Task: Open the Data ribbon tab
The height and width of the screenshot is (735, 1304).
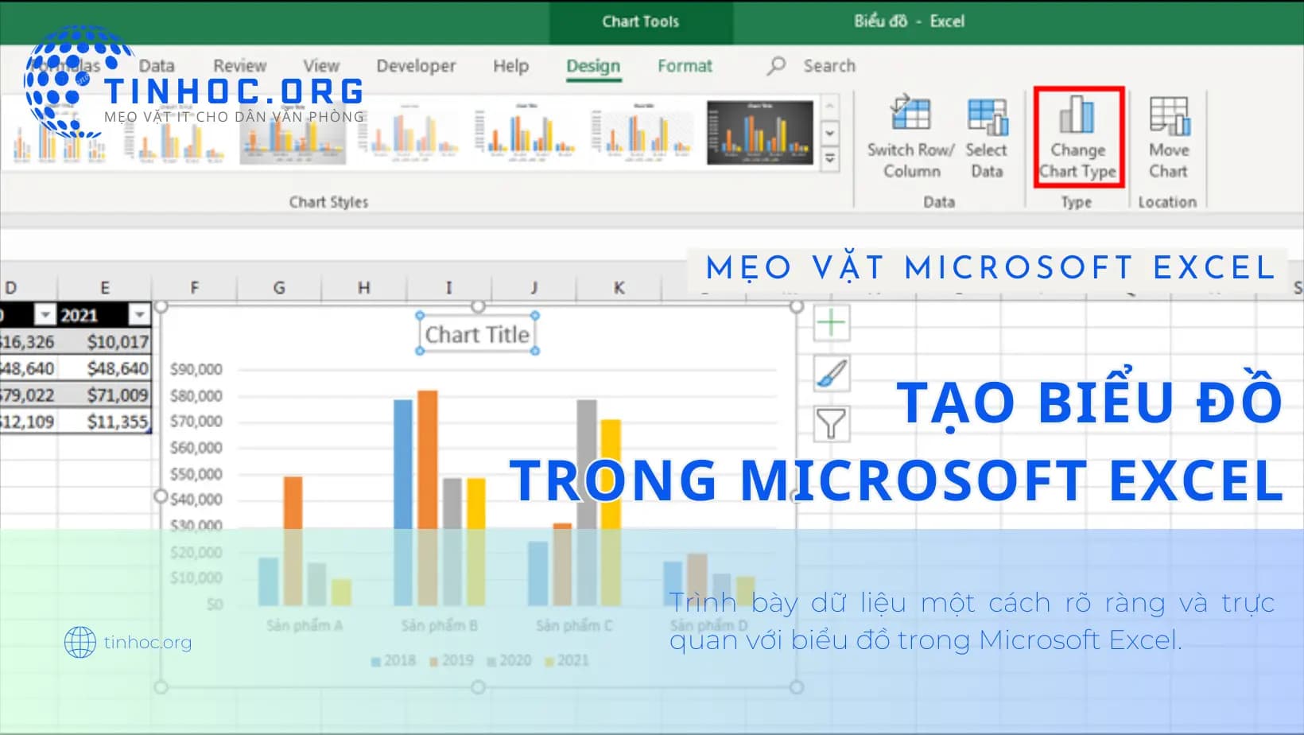Action: 157,66
